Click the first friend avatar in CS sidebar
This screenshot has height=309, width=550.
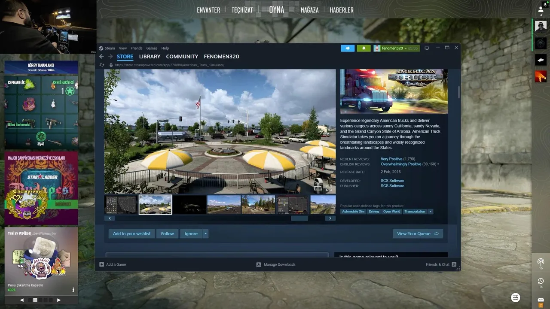(541, 26)
